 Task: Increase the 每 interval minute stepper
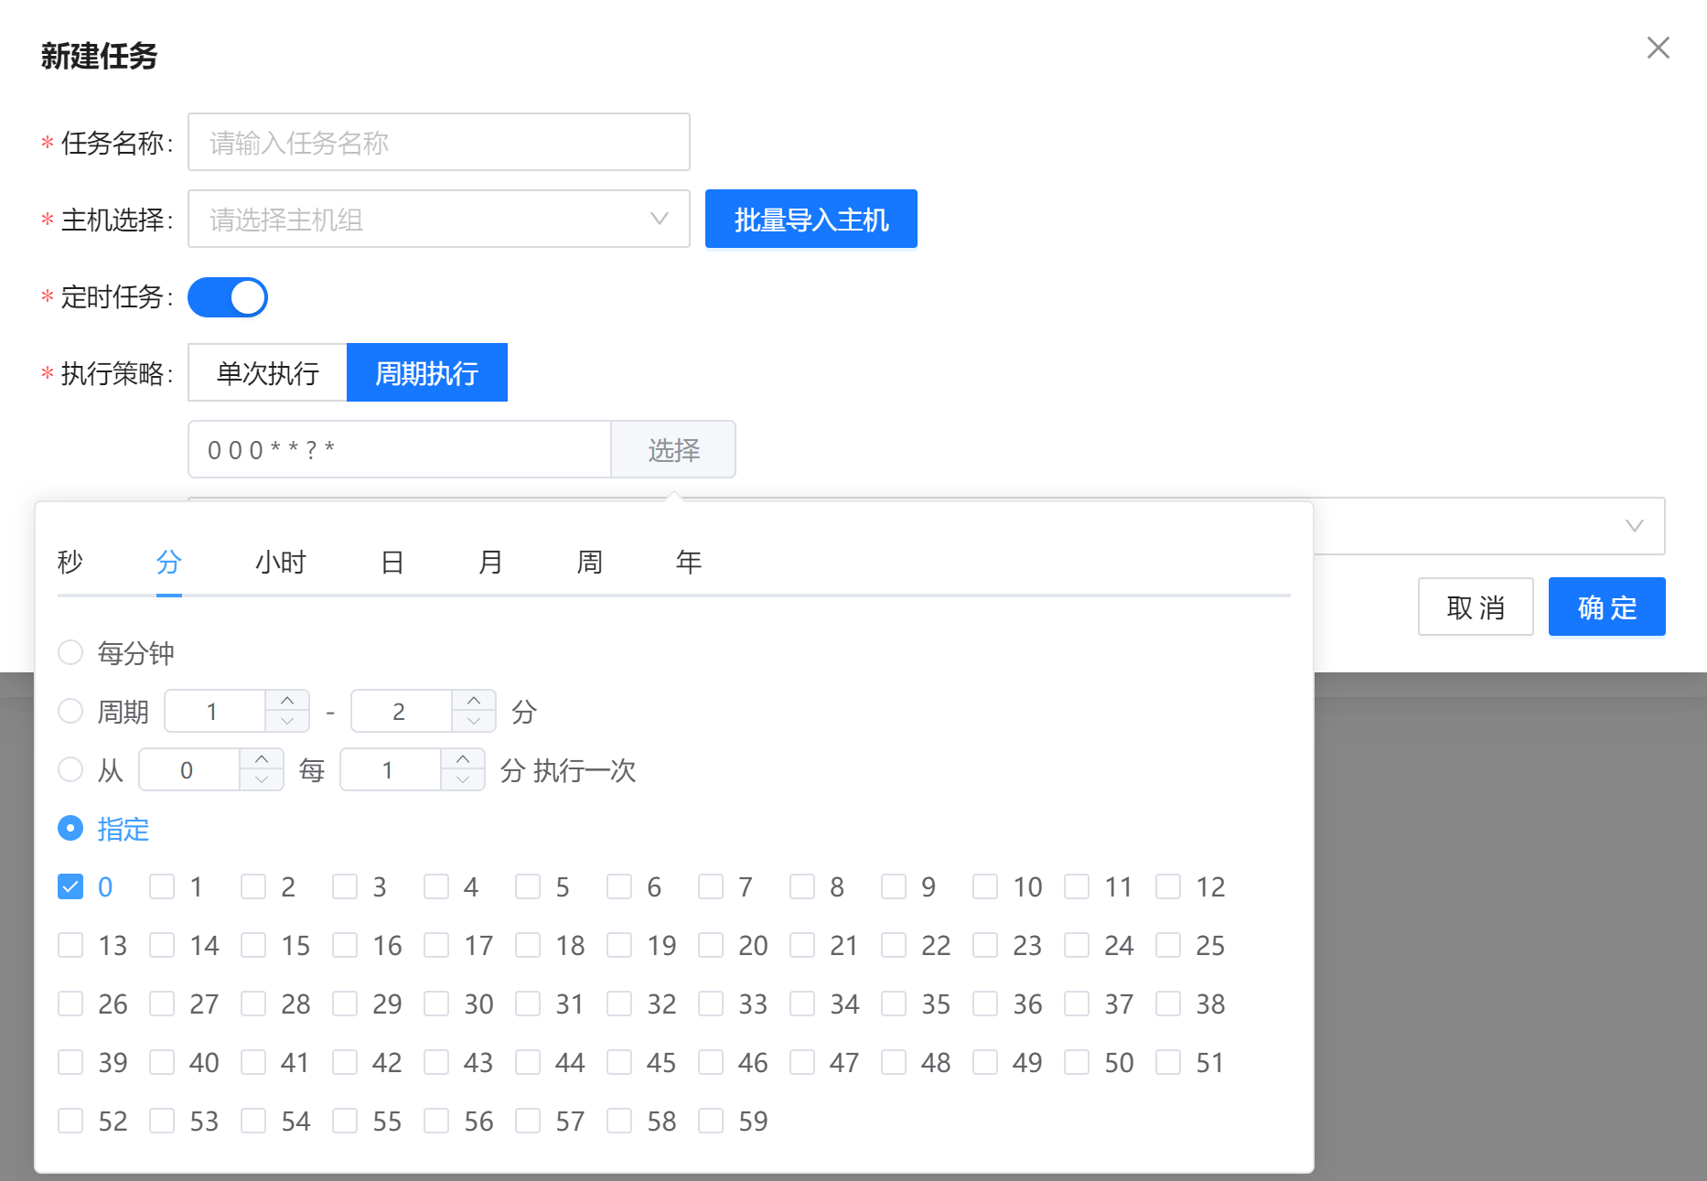463,759
